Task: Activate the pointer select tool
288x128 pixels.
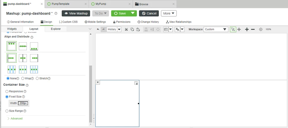Action: [233, 29]
